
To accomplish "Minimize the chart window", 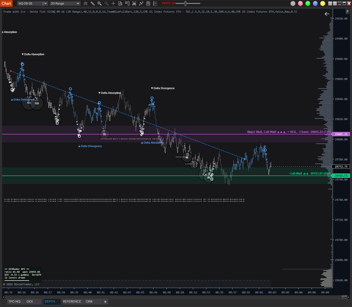I will click(339, 4).
